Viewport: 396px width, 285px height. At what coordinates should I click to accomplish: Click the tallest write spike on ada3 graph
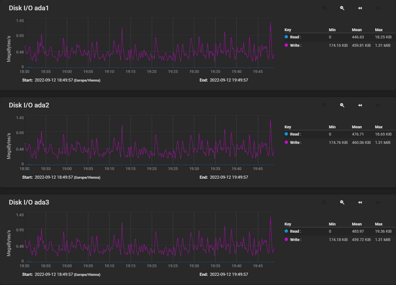(x=270, y=218)
